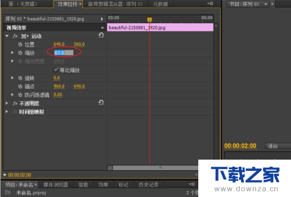This screenshot has height=197, width=291.
Task: Click the 未命名.prproj folder icon
Action: click(x=8, y=192)
